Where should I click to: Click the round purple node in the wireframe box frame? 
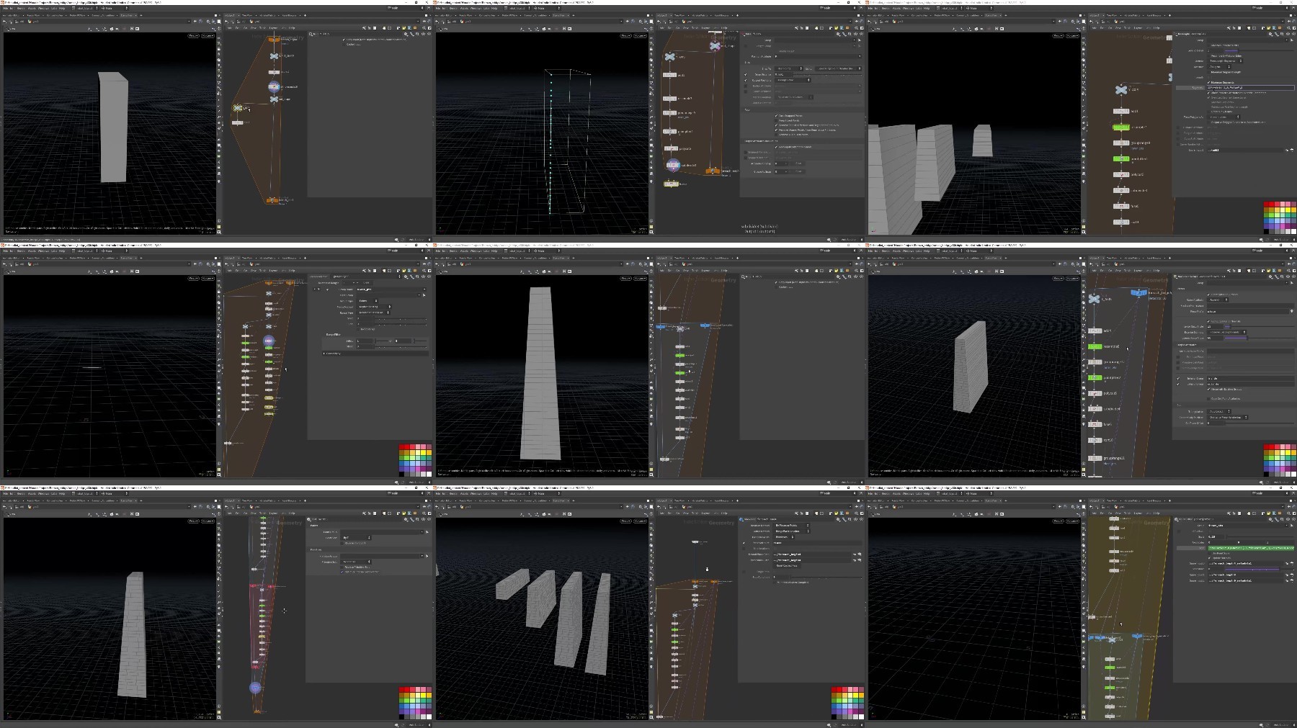point(672,165)
